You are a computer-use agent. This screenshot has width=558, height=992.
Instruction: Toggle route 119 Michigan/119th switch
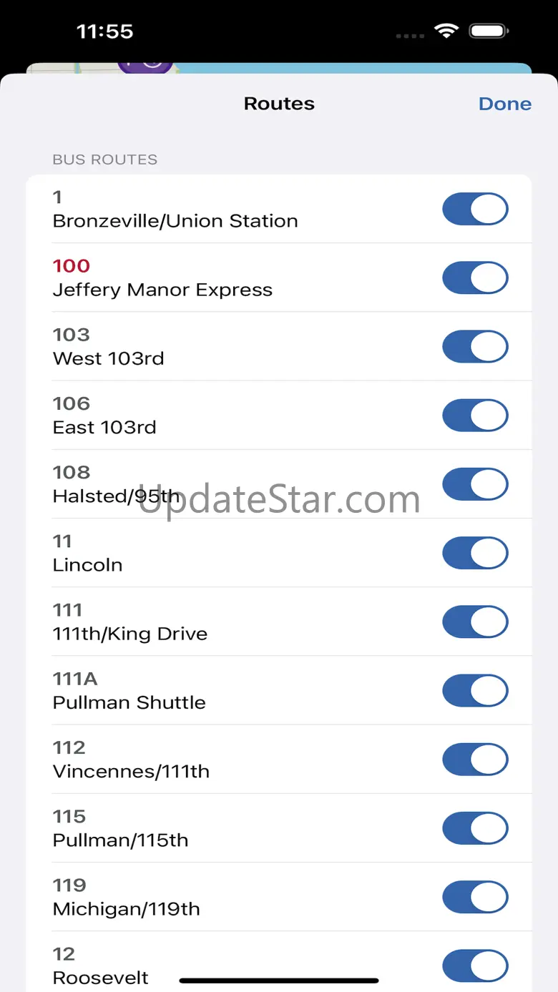pos(475,897)
